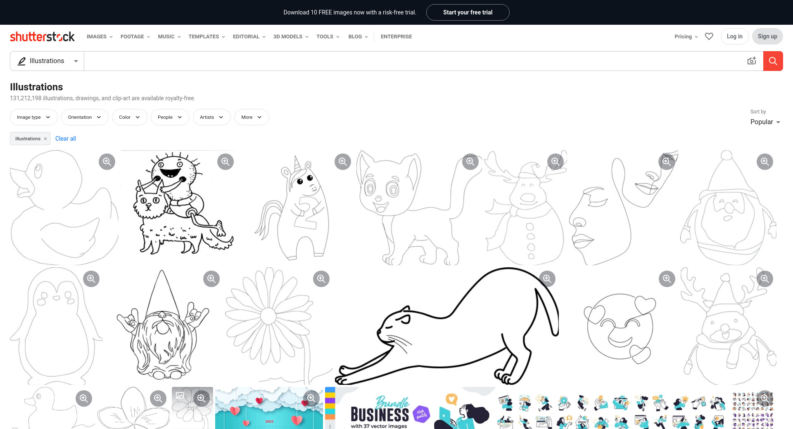793x429 pixels.
Task: Click into the search text field
Action: [413, 61]
